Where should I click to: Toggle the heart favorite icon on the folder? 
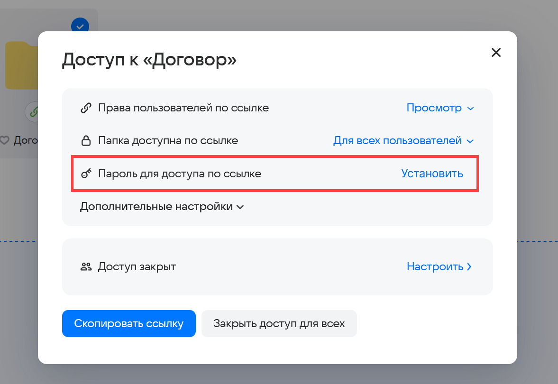(x=5, y=140)
